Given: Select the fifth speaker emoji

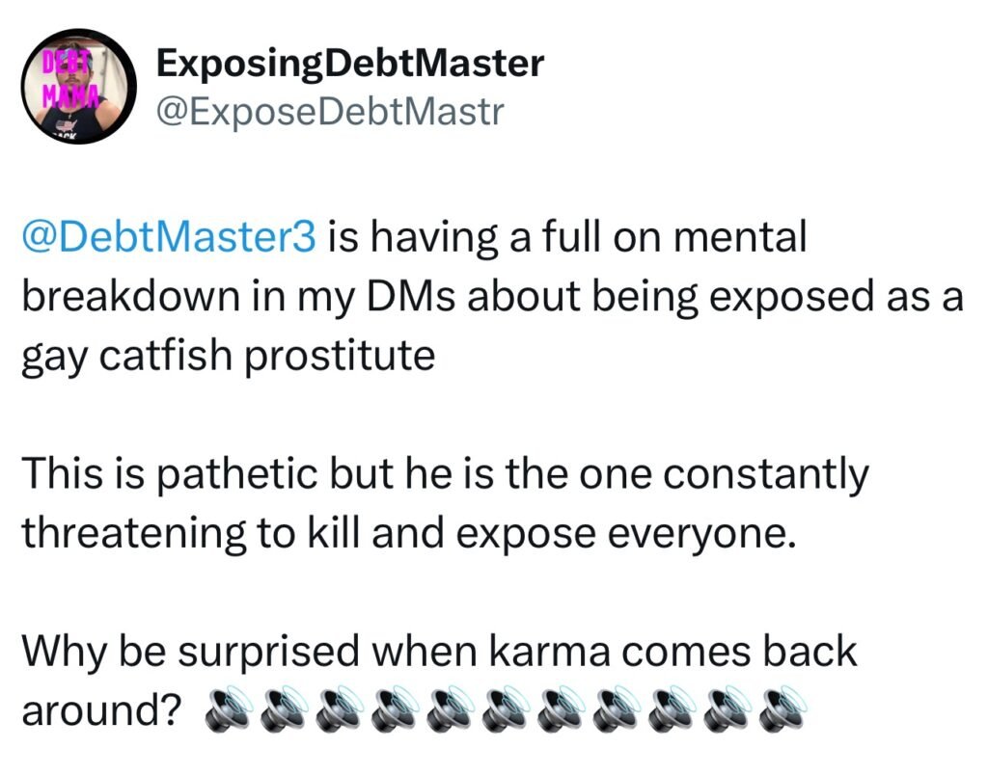Looking at the screenshot, I should 444,709.
